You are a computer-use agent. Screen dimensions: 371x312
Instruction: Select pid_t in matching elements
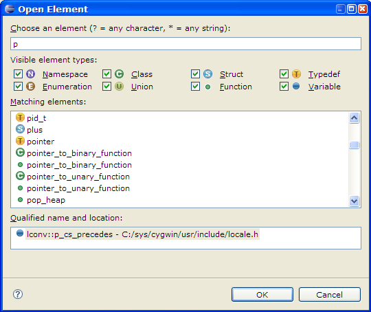[36, 118]
